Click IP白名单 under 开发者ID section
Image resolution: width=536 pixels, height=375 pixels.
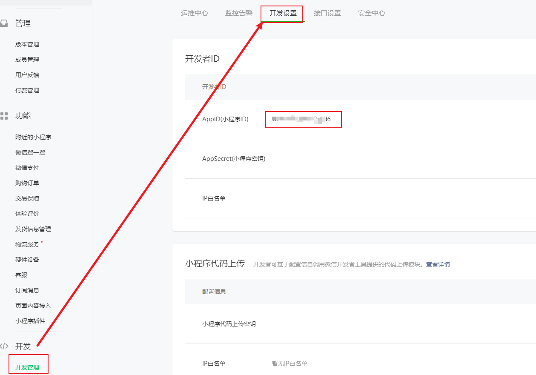tap(214, 198)
